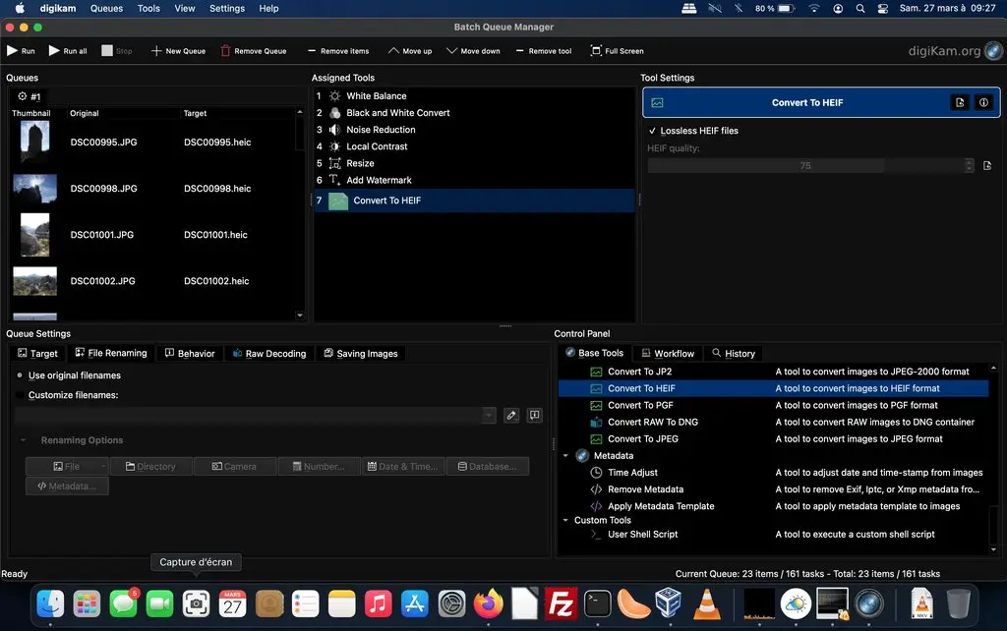Expand the User Shell Script entry
Screen dimensions: 1007x631
coord(593,535)
